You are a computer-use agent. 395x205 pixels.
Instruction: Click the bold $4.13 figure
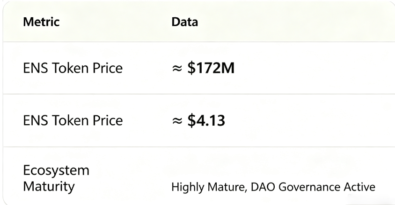coord(206,120)
